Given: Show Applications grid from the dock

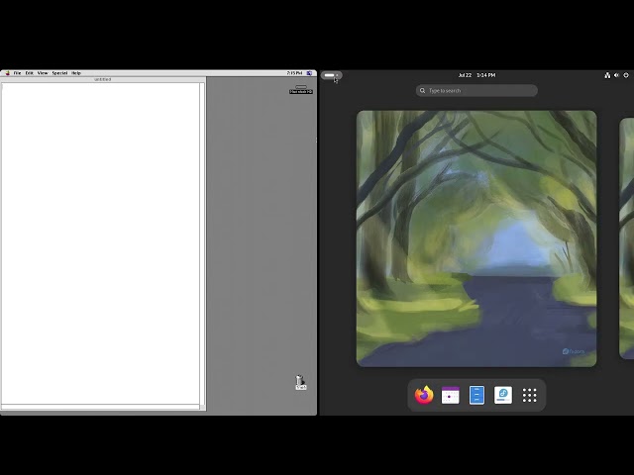Looking at the screenshot, I should (529, 396).
